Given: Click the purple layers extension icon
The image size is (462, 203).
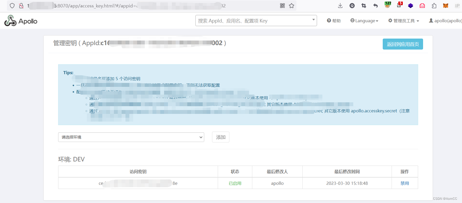Looking at the screenshot, I should pyautogui.click(x=411, y=5).
